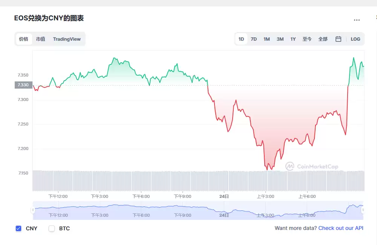Grab the left range slider handle

pos(33,210)
